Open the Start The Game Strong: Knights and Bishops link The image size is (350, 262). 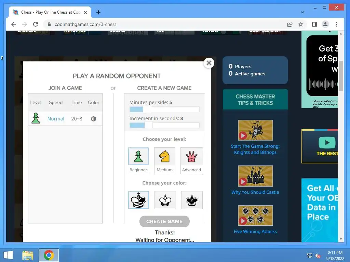255,149
